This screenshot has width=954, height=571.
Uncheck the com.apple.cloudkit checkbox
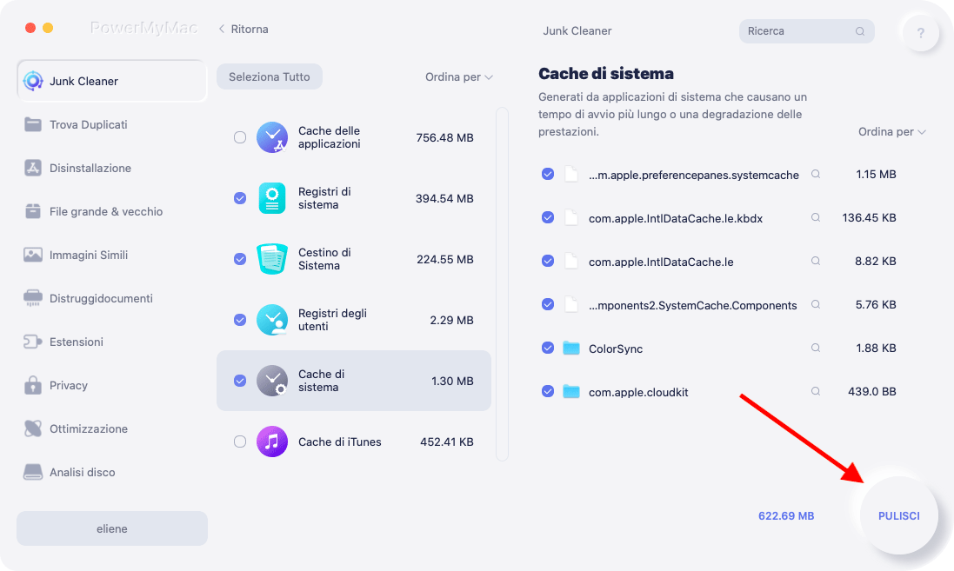548,392
